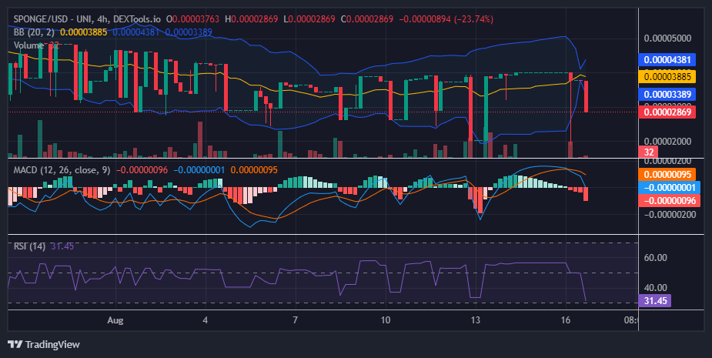The image size is (712, 358).
Task: Click date 10 on the time axis
Action: [385, 320]
